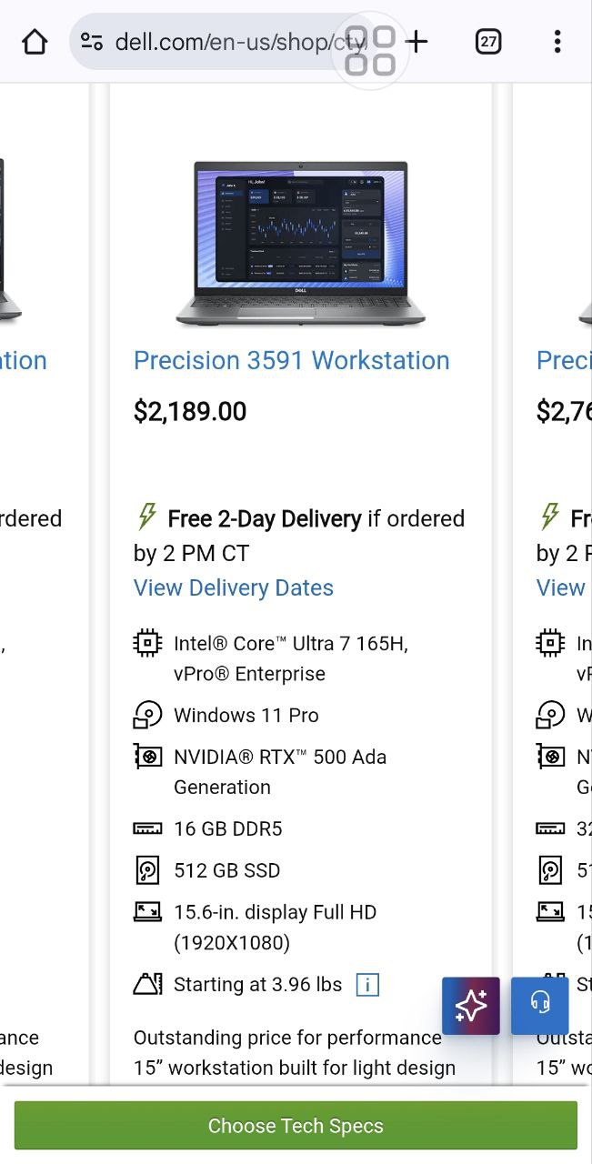Tap the floating grid overlay icon

coord(371,50)
